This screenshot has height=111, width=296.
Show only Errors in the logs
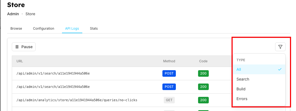(242, 99)
